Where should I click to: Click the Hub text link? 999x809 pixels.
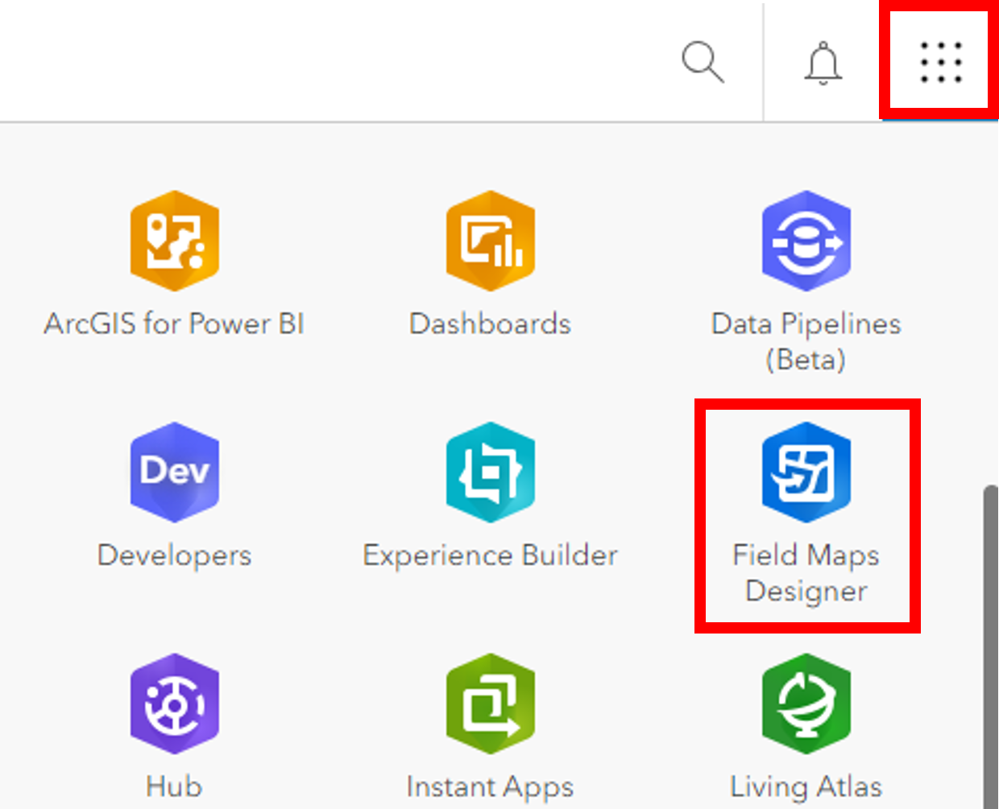(174, 786)
